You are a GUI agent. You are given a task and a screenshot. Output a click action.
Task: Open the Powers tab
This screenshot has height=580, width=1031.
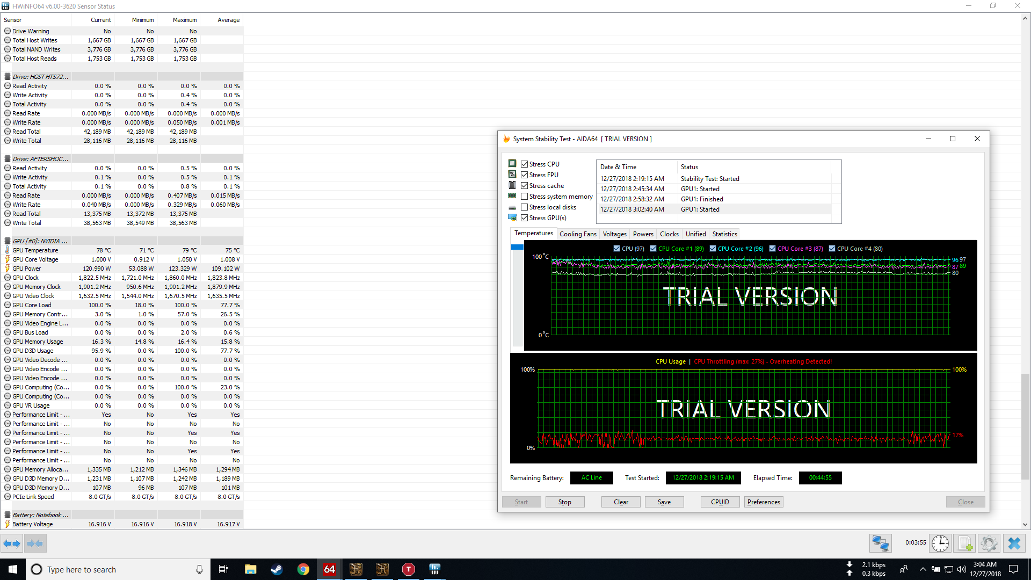[643, 234]
